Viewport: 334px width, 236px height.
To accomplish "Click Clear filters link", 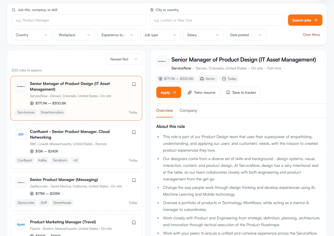I will (311, 34).
